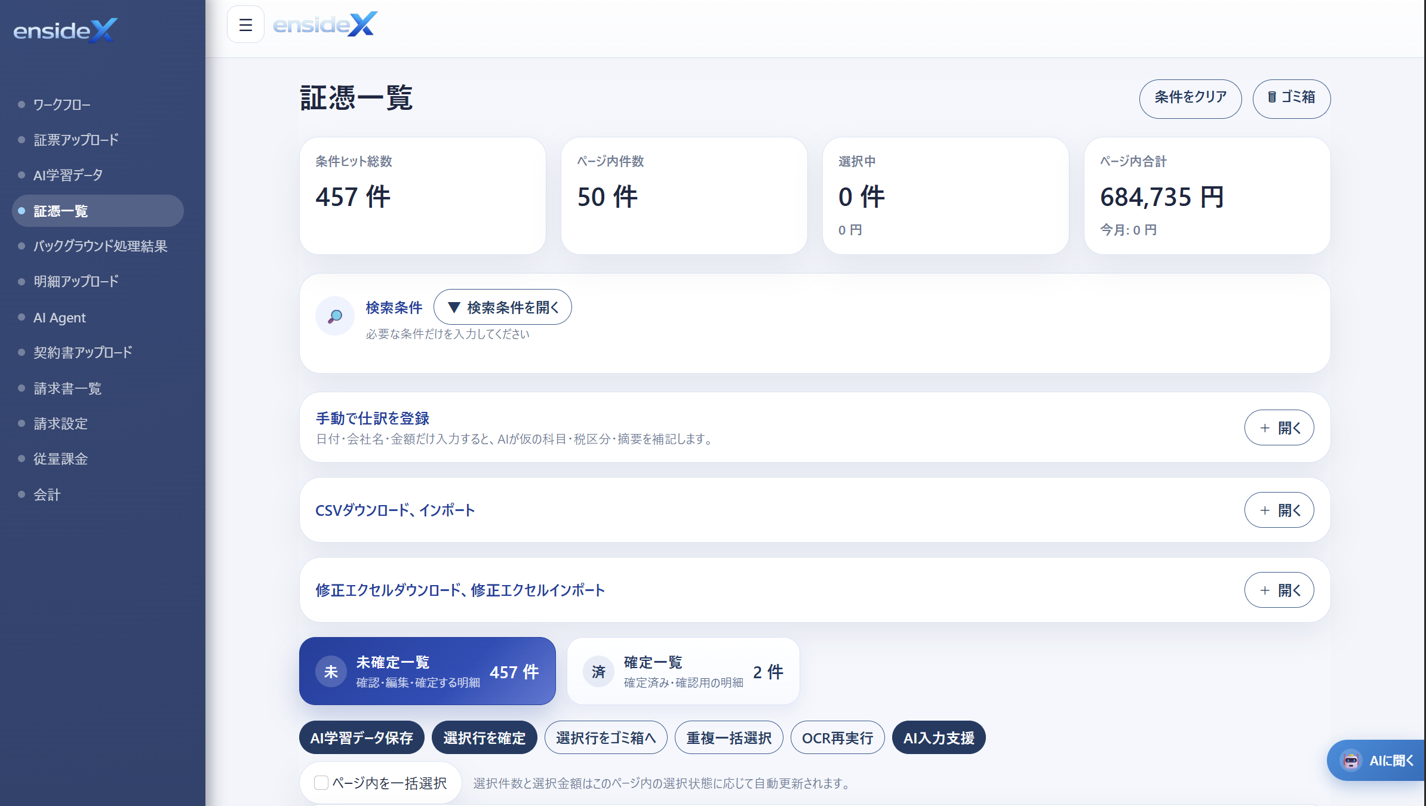Click the magnifier search icon
The image size is (1426, 806).
coord(335,316)
